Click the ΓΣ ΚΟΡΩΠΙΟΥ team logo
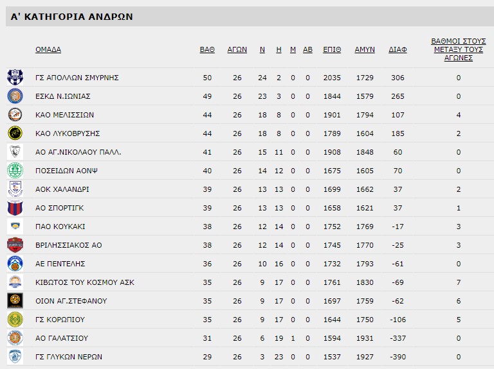Screen dimensions: 494x369 (15, 320)
